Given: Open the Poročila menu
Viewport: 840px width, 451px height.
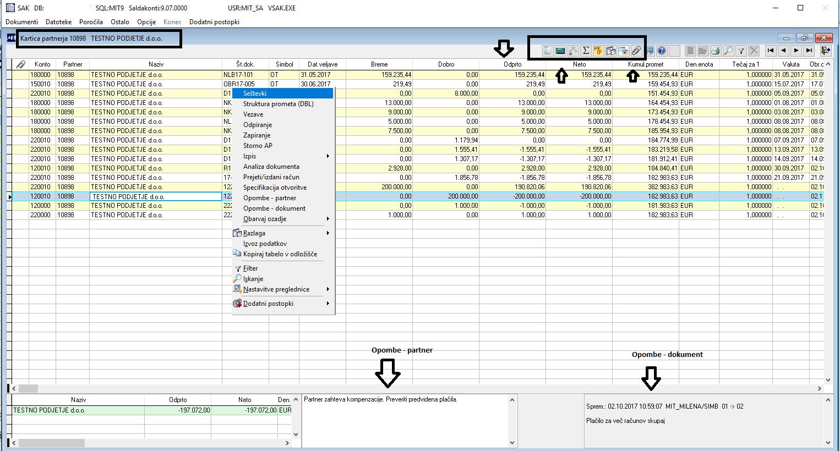Looking at the screenshot, I should click(91, 22).
